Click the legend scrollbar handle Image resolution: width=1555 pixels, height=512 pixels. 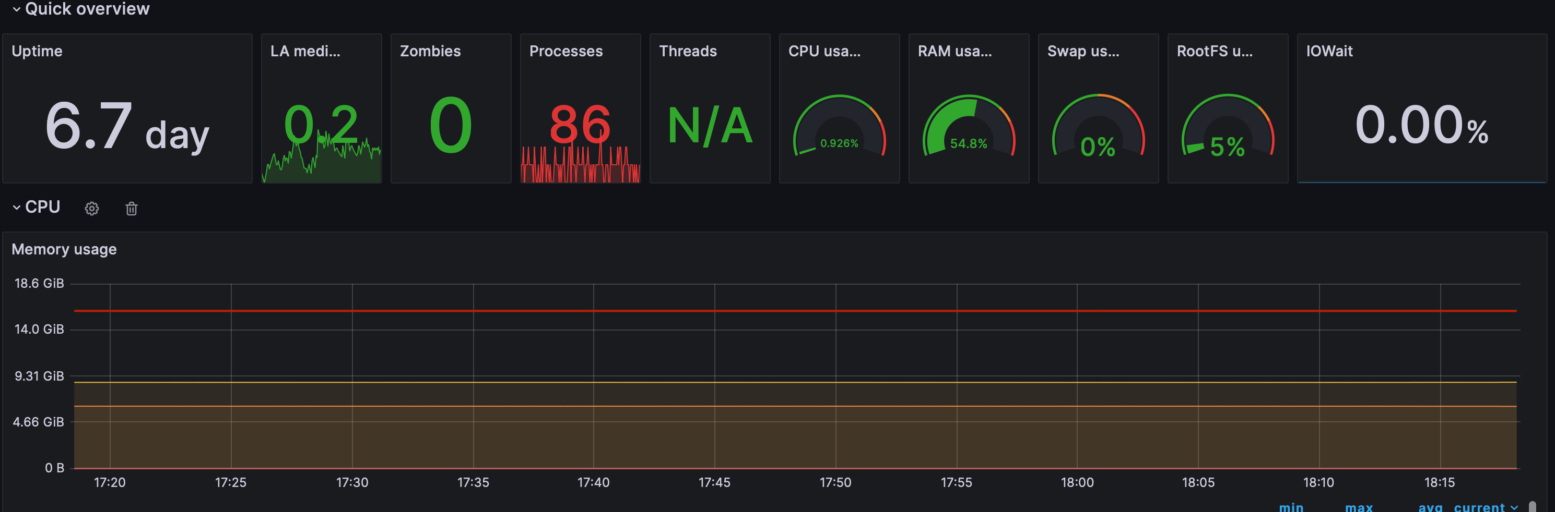(x=1532, y=507)
